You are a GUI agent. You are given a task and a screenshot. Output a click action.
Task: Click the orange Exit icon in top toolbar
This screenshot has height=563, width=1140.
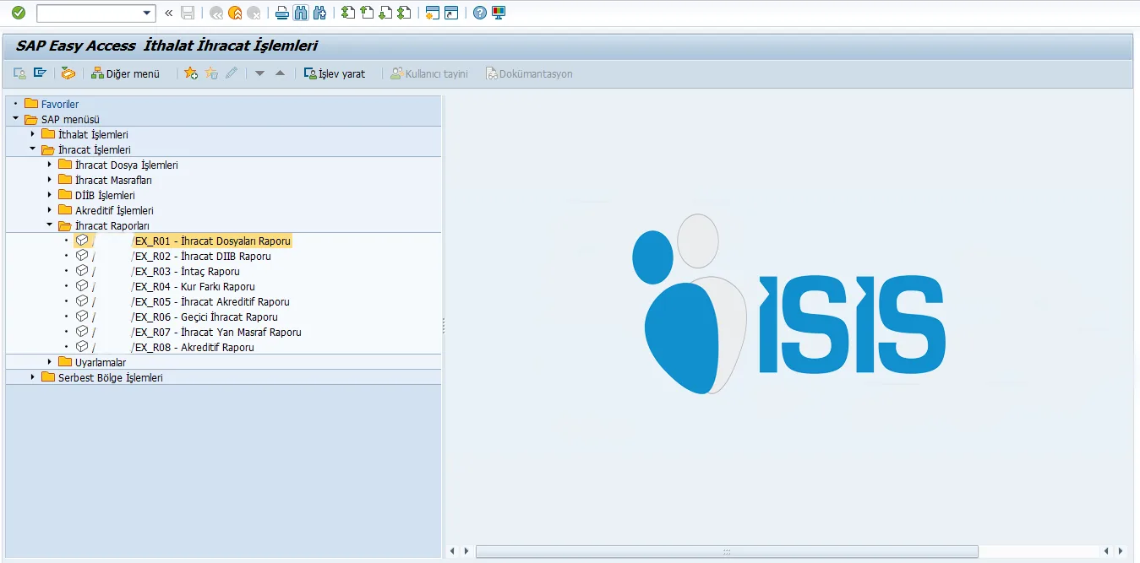(x=235, y=13)
